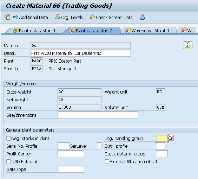
Task: Click the Select Views icon in toolbar
Action: pyautogui.click(x=7, y=17)
